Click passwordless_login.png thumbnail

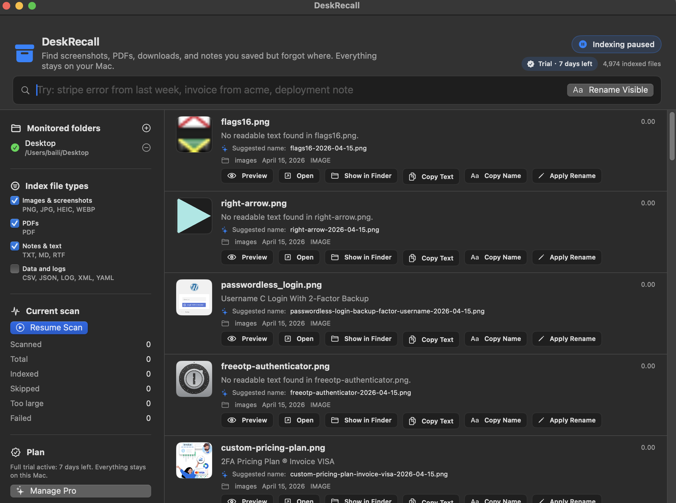click(194, 297)
